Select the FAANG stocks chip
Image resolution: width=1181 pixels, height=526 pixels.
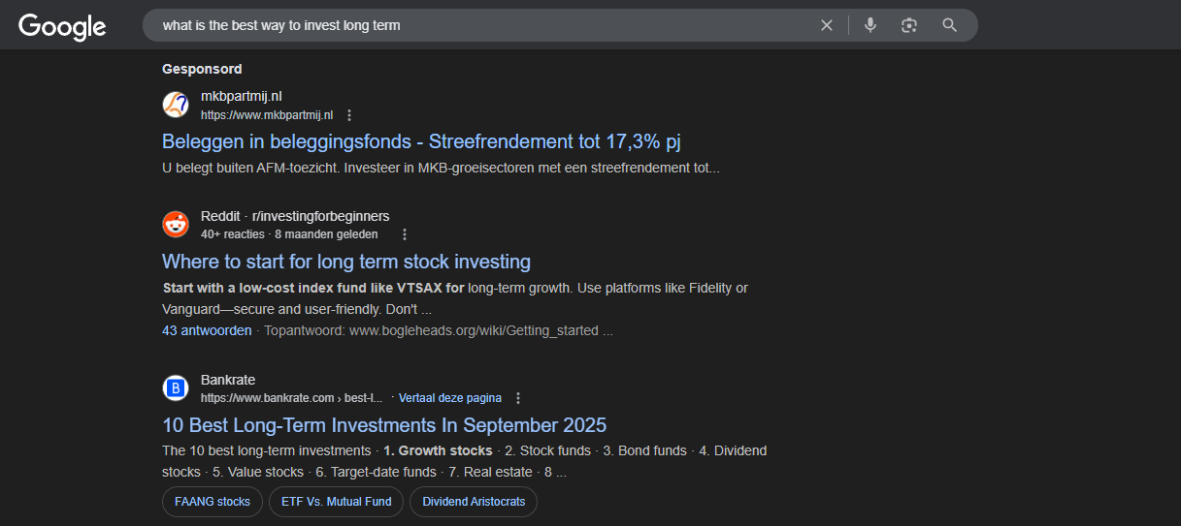(x=213, y=502)
